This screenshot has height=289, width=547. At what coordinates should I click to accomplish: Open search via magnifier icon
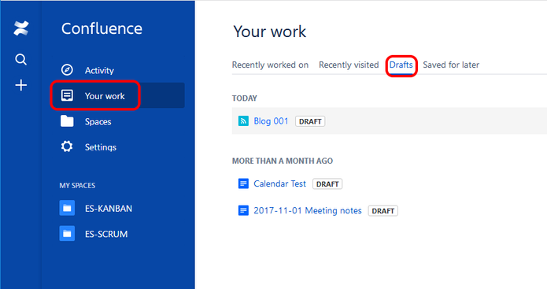[x=21, y=59]
